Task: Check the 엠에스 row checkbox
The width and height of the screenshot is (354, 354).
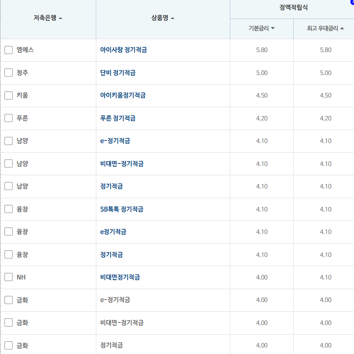Action: point(9,50)
